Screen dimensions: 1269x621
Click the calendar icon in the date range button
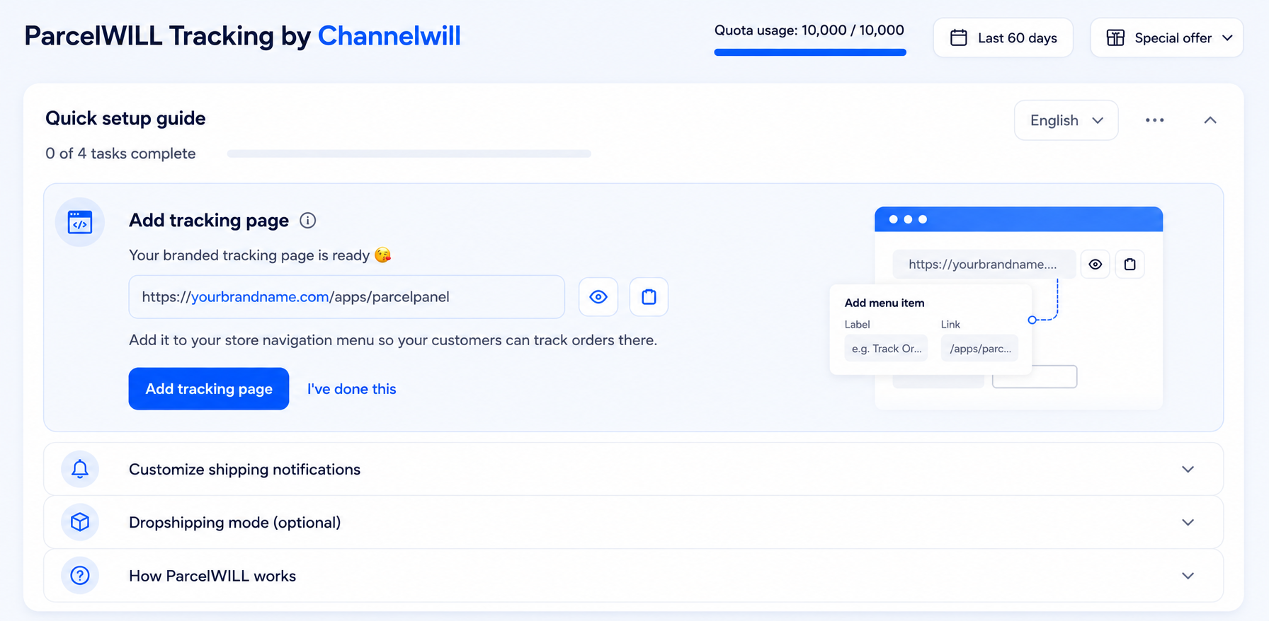[x=959, y=37]
